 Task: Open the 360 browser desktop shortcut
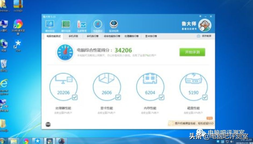point(18,27)
